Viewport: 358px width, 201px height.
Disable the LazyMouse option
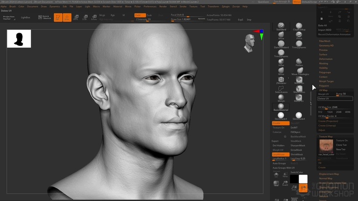[281, 154]
